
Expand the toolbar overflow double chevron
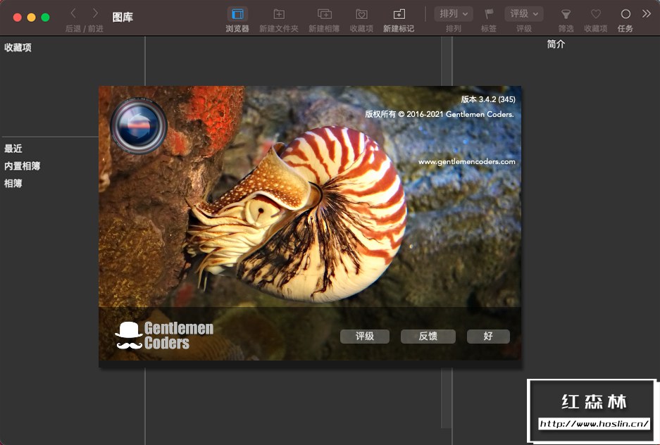click(x=647, y=14)
